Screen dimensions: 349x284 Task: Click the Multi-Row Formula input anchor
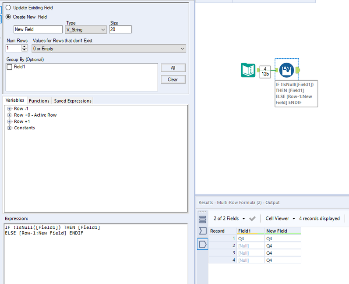(276, 70)
